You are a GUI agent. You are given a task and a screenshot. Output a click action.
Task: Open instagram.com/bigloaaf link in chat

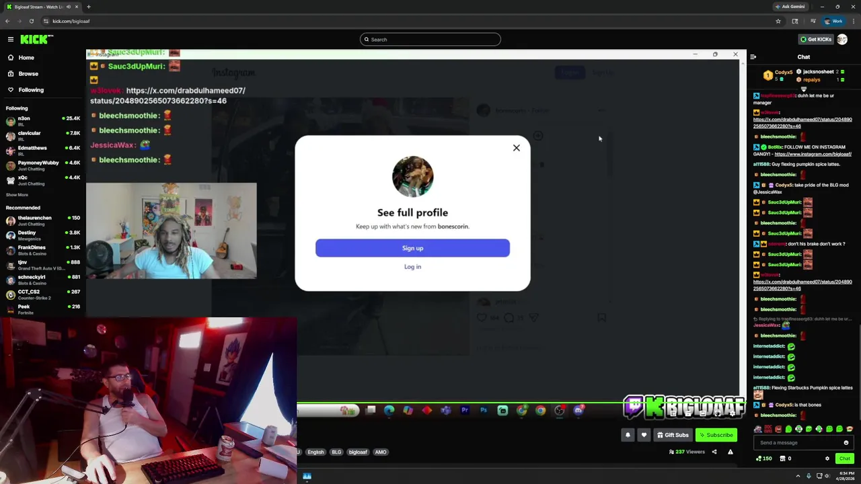(813, 155)
